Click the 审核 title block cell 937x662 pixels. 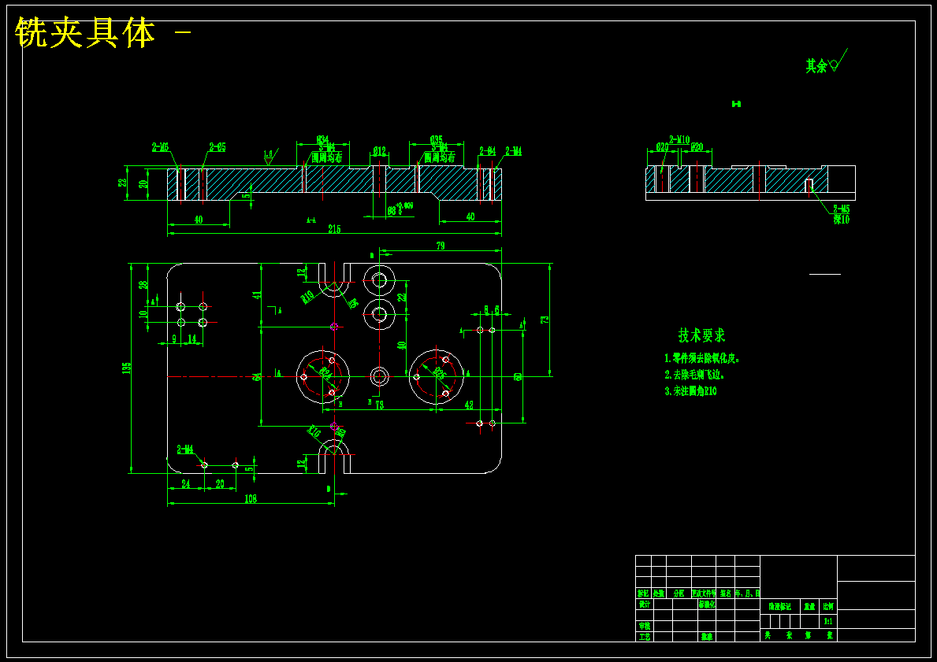click(644, 626)
